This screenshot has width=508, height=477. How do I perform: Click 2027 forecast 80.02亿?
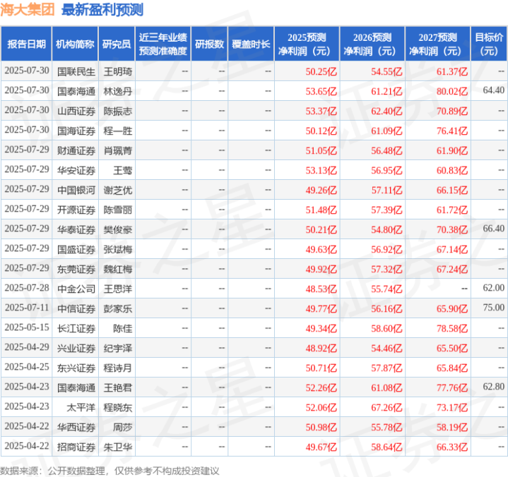point(452,91)
